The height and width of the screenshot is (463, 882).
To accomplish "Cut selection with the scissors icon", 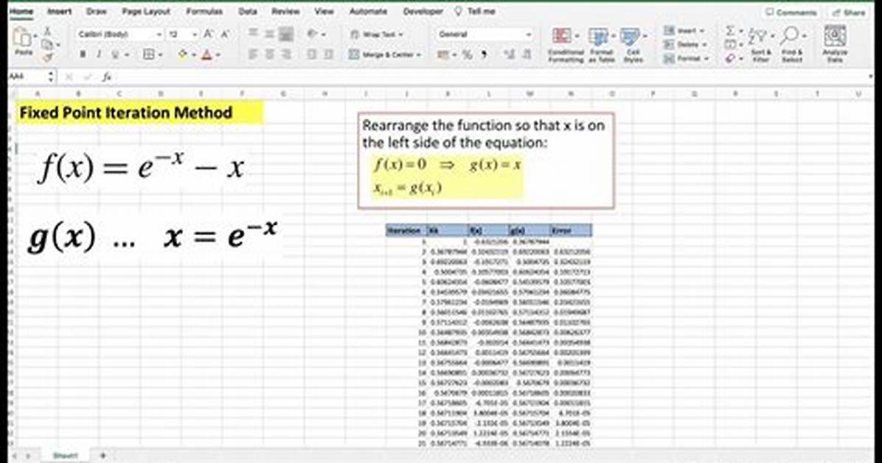I will click(48, 32).
